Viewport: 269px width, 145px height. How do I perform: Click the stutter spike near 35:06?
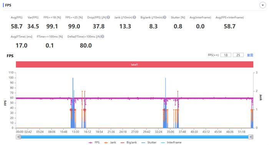tap(166, 103)
